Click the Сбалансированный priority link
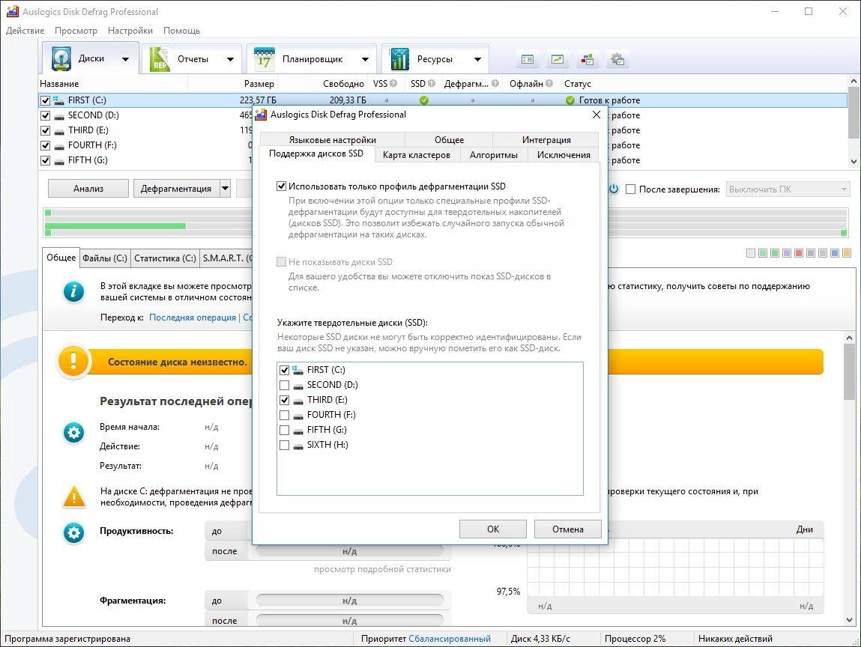The image size is (861, 647). 450,638
